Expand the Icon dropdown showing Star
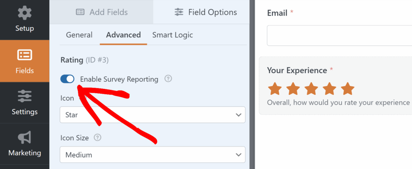The width and height of the screenshot is (412, 169). [152, 115]
